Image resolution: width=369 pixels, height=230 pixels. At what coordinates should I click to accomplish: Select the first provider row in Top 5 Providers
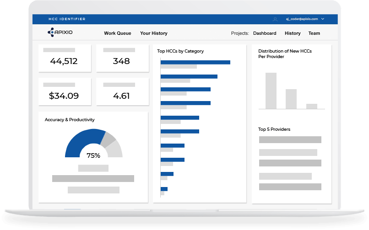[290, 139]
